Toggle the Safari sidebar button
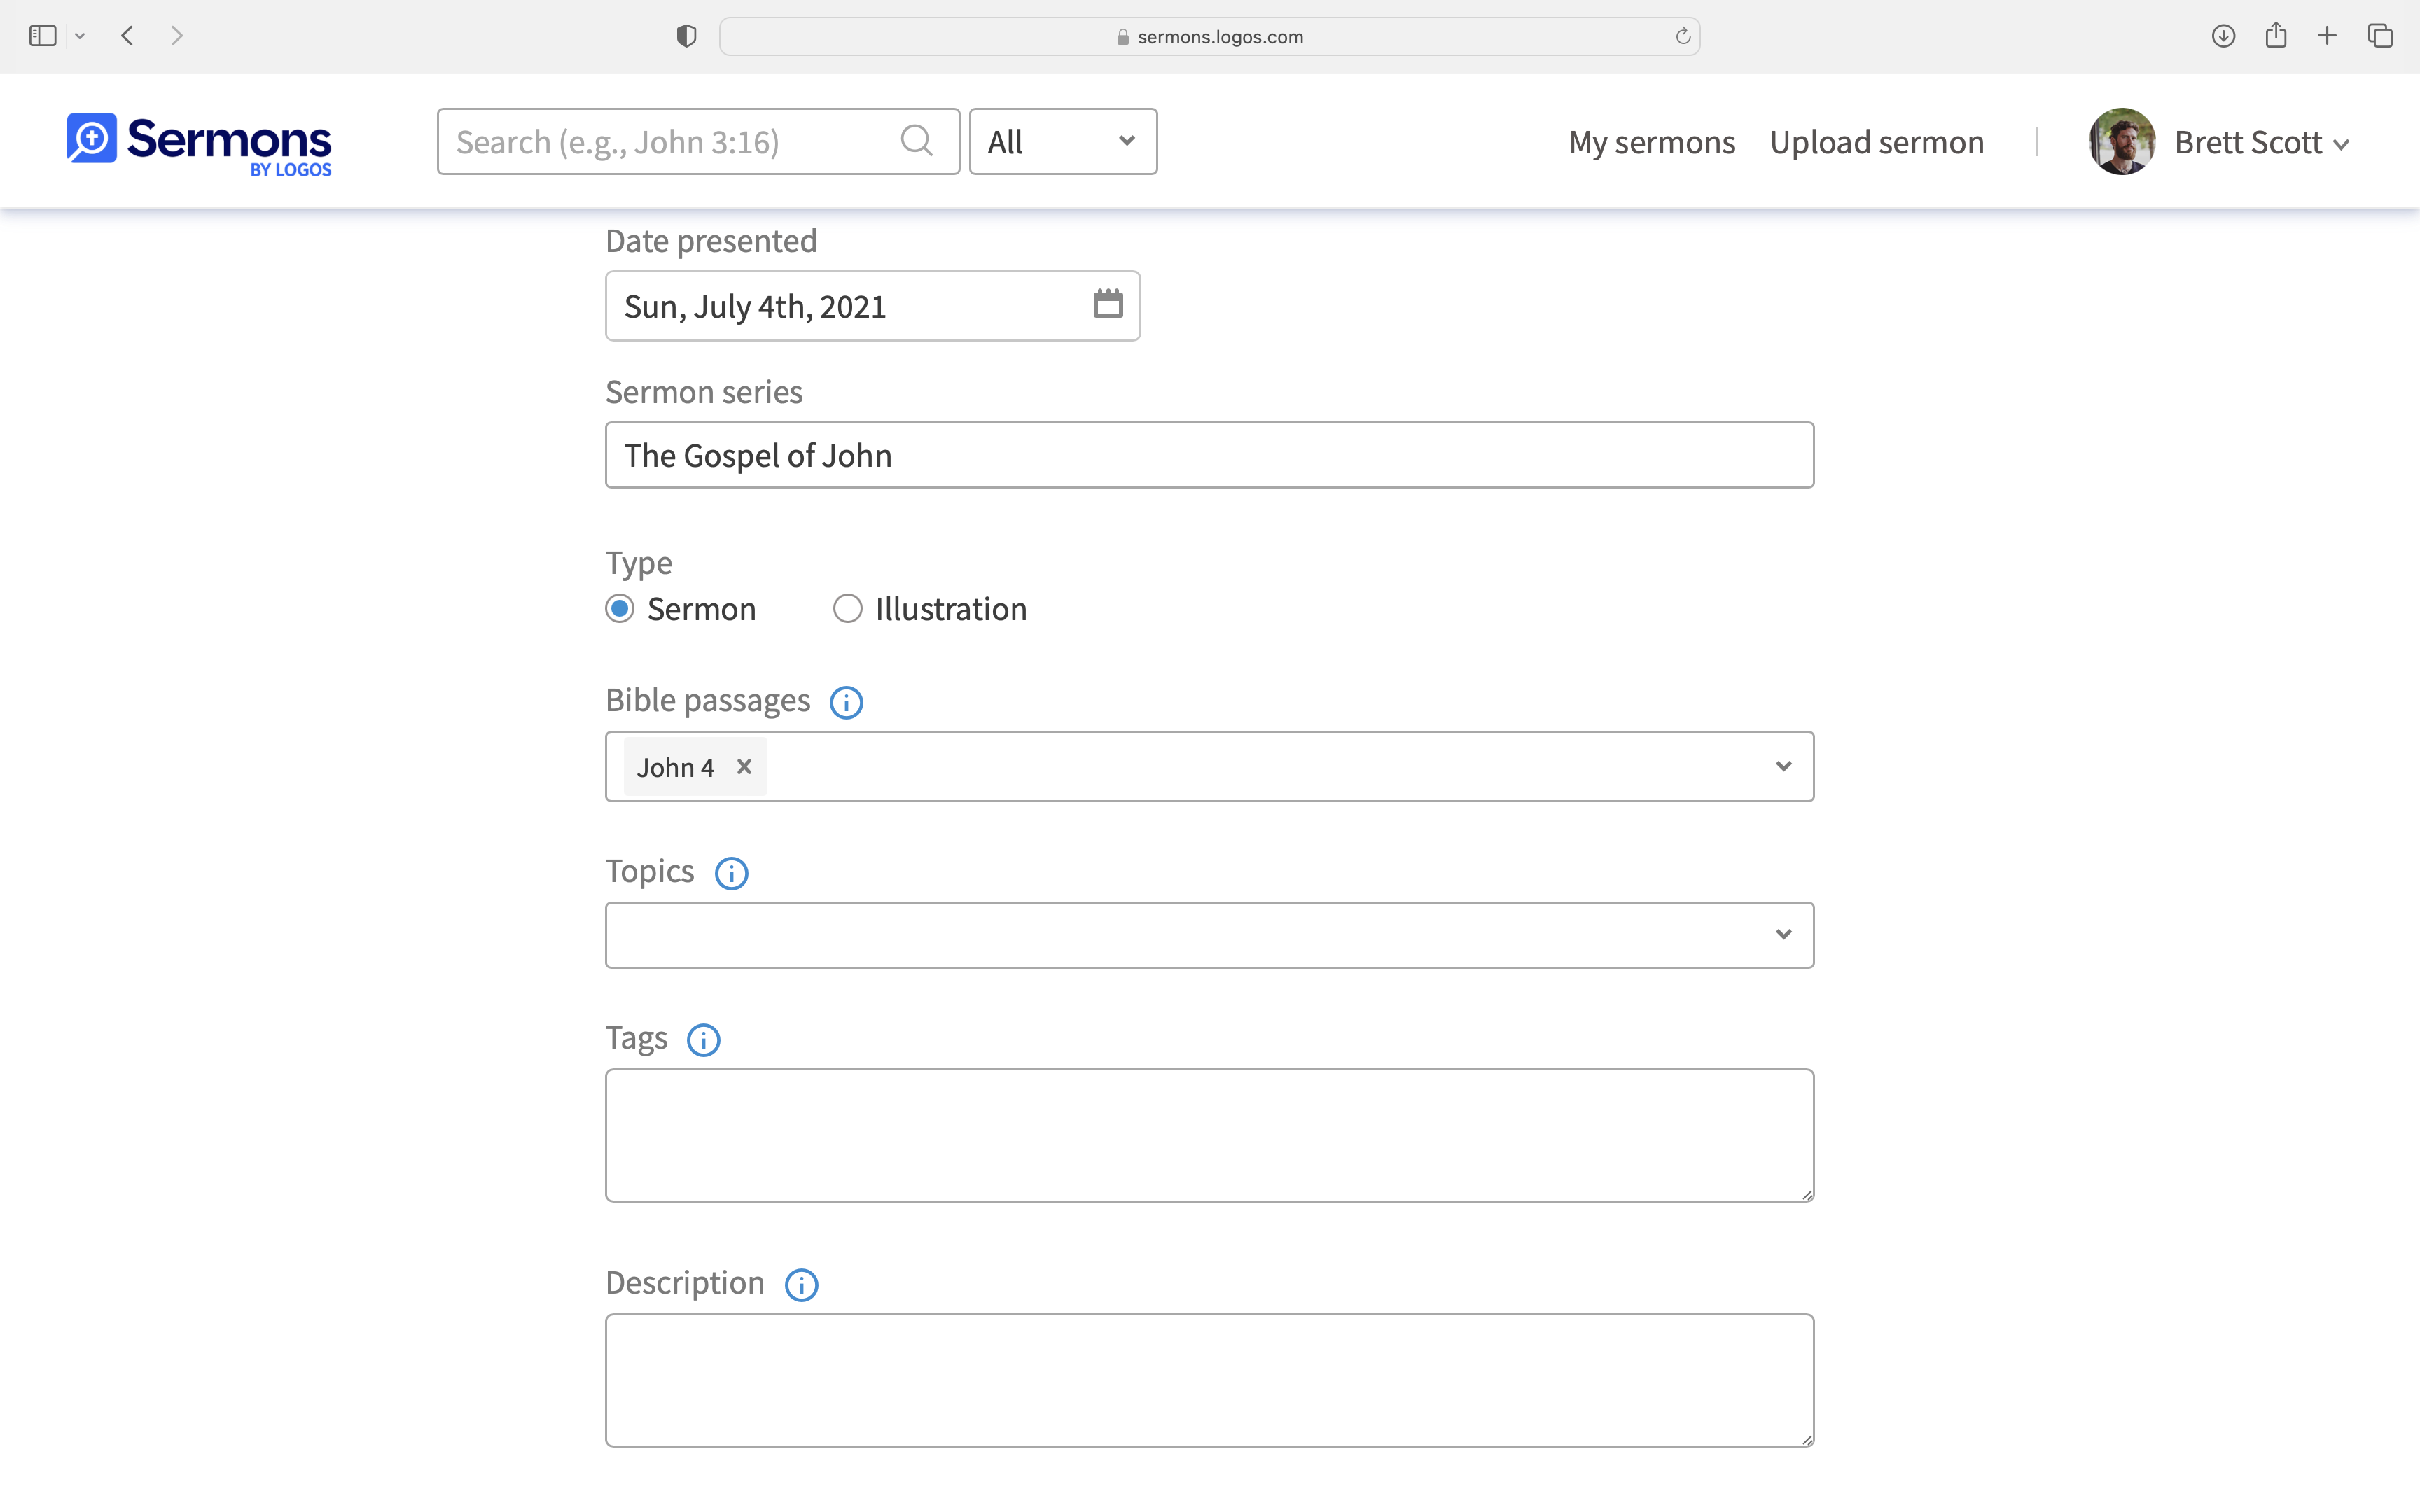The image size is (2420, 1512). click(42, 36)
